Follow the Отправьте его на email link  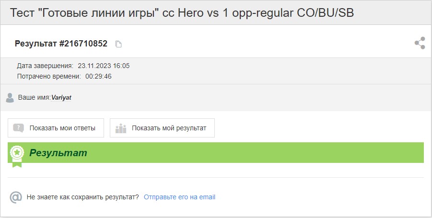[x=180, y=197]
